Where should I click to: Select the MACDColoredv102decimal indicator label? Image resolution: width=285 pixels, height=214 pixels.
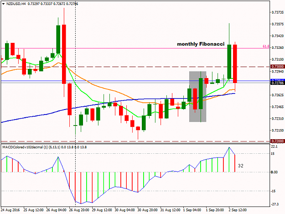coord(44,147)
